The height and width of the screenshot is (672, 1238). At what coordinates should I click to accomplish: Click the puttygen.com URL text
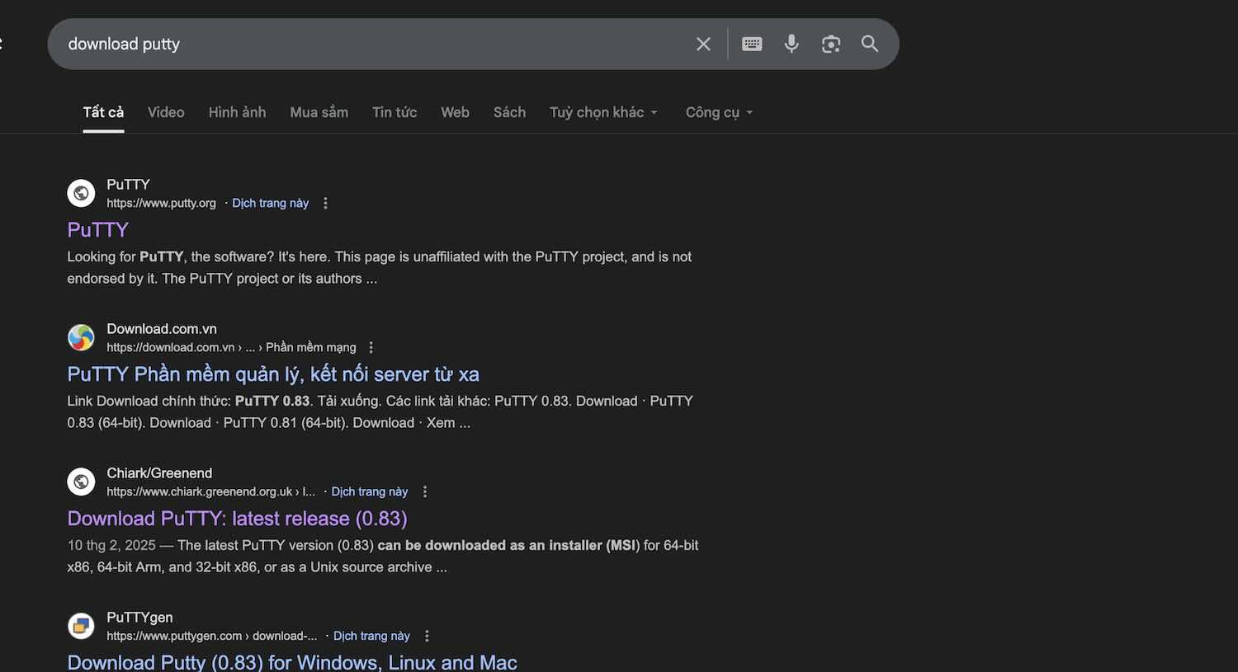211,636
